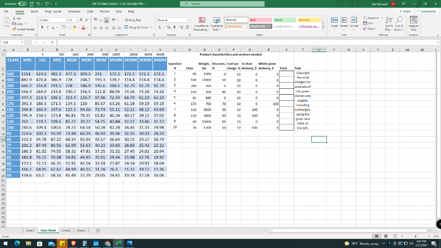Apply Percent Style number format
441x248 pixels.
pyautogui.click(x=168, y=28)
